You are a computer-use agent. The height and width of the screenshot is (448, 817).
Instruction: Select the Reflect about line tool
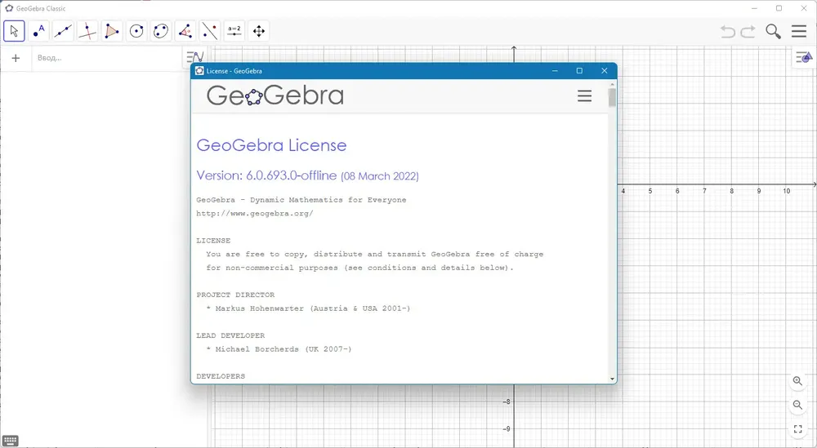pos(210,31)
